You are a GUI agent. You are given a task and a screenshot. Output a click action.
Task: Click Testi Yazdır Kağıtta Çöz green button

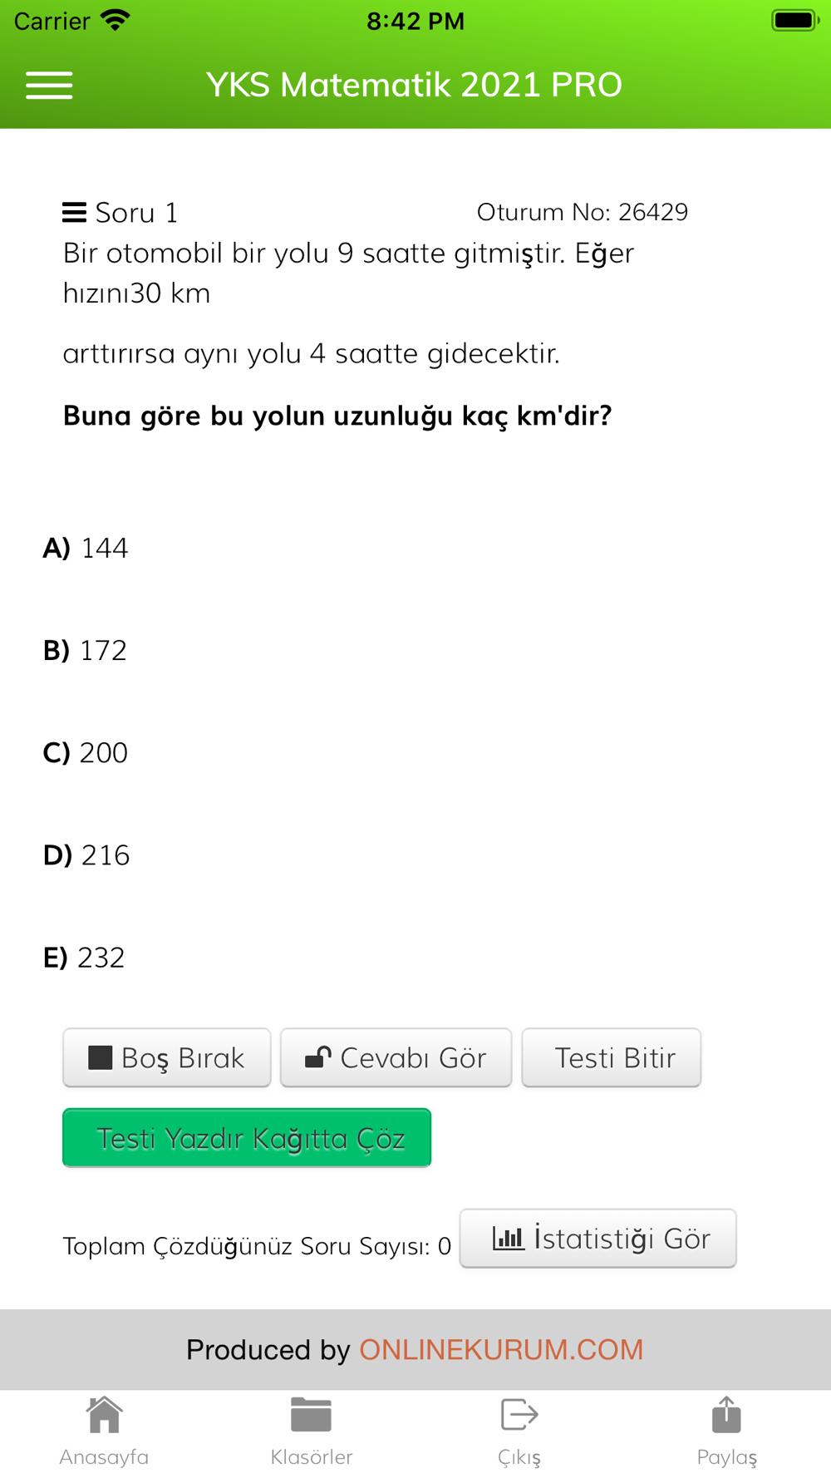247,1137
